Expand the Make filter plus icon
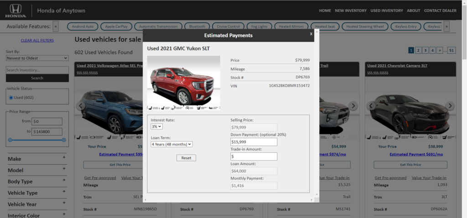 [x=64, y=157]
